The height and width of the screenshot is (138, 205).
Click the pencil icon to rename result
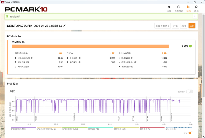pyautogui.click(x=65, y=26)
